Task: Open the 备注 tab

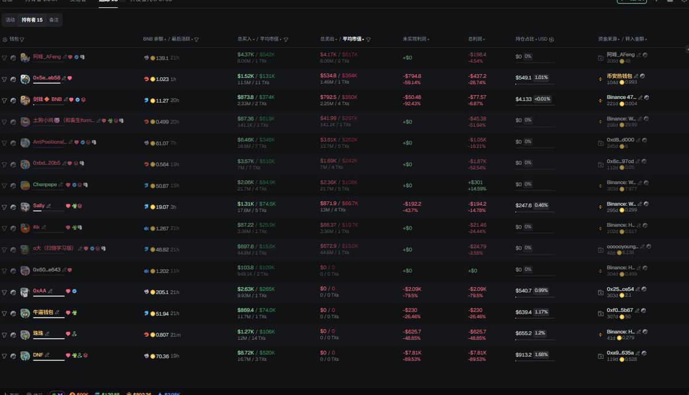Action: [x=53, y=20]
